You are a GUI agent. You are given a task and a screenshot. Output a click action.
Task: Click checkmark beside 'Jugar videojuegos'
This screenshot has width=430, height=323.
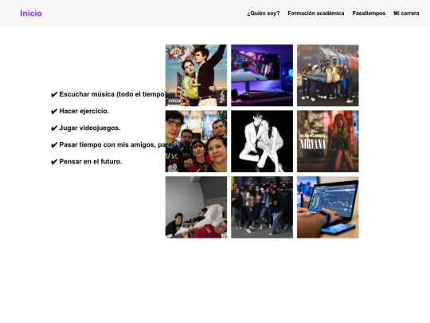point(54,128)
